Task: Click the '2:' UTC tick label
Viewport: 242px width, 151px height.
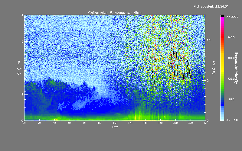Action: [x=40, y=123]
